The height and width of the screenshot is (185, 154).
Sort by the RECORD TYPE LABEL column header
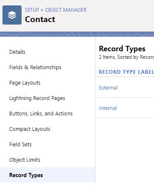click(126, 72)
